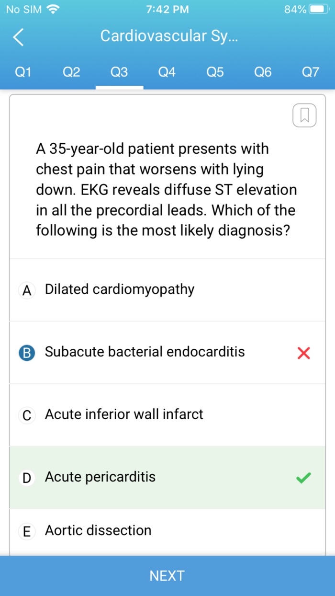Screen dimensions: 335x596
Task: Tap the clock showing 7:42 PM
Action: click(167, 8)
